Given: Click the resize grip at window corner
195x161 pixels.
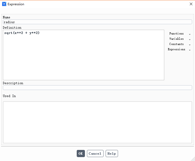Looking at the screenshot, I should [x=193, y=159].
